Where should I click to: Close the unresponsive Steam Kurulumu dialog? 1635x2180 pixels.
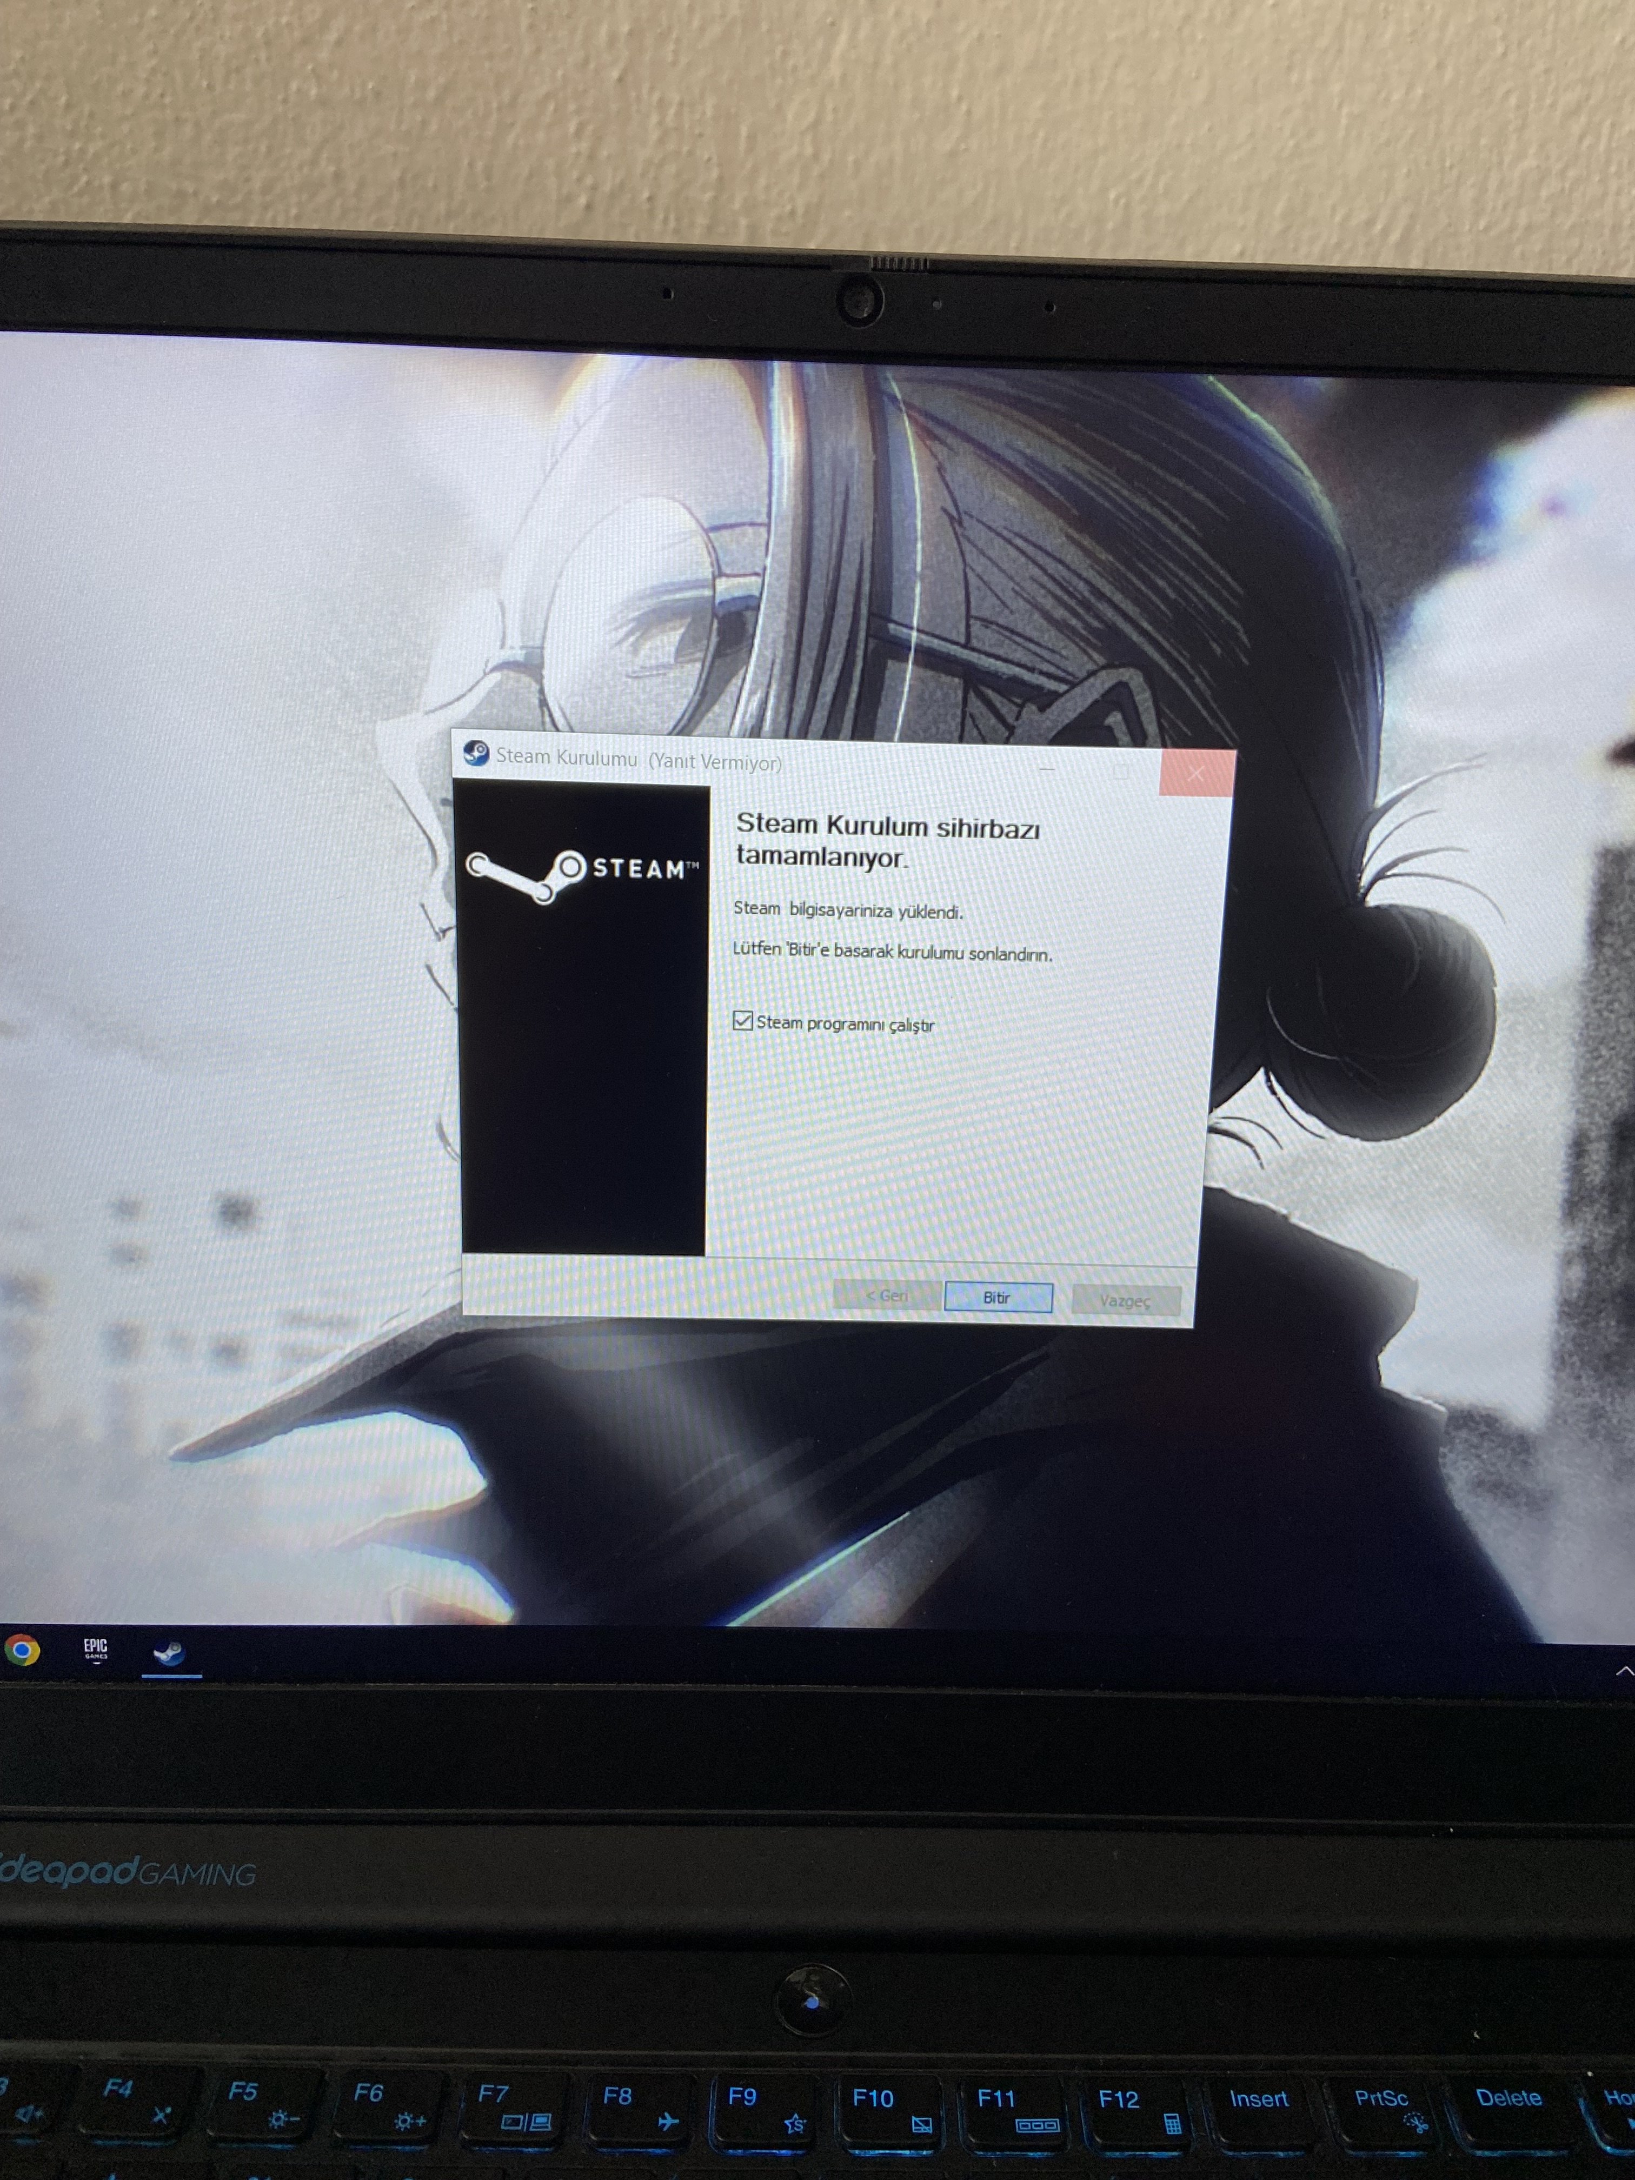(1195, 774)
